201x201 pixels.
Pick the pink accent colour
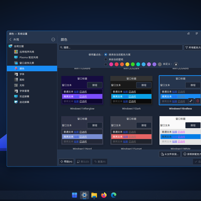click(x=111, y=64)
